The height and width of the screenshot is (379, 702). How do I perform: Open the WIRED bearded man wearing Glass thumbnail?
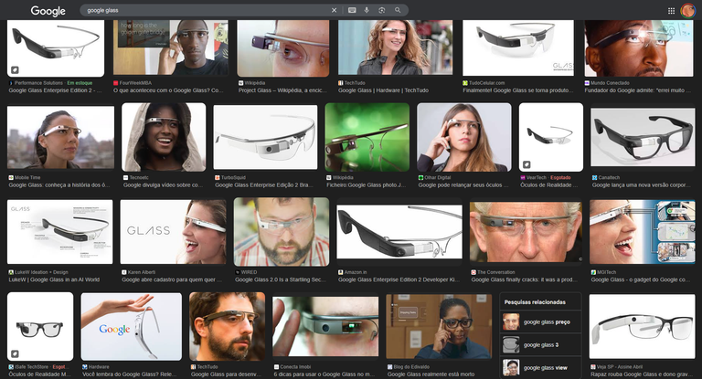[x=282, y=232]
